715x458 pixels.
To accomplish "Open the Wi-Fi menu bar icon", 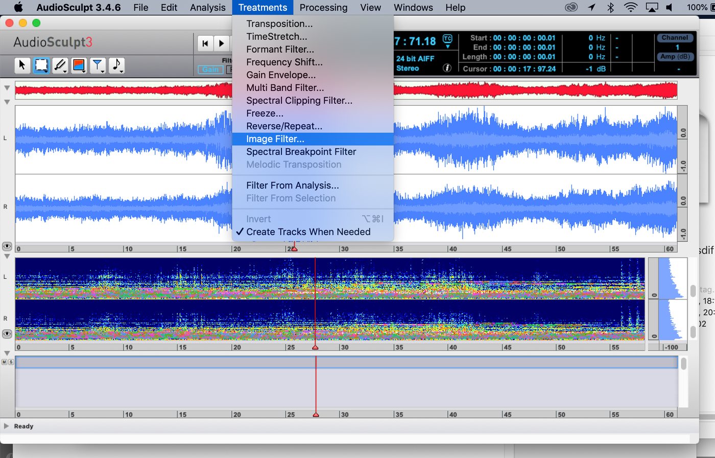I will (631, 7).
